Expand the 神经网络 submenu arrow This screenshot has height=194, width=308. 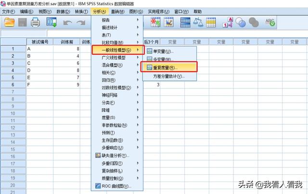[138, 95]
